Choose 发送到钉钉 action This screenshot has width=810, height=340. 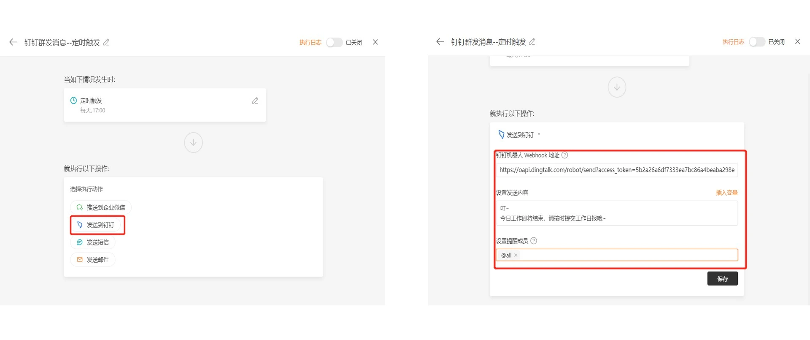tap(96, 225)
